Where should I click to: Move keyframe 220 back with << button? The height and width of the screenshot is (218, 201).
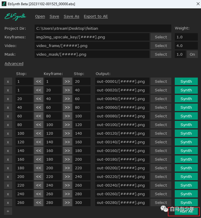[39, 176]
